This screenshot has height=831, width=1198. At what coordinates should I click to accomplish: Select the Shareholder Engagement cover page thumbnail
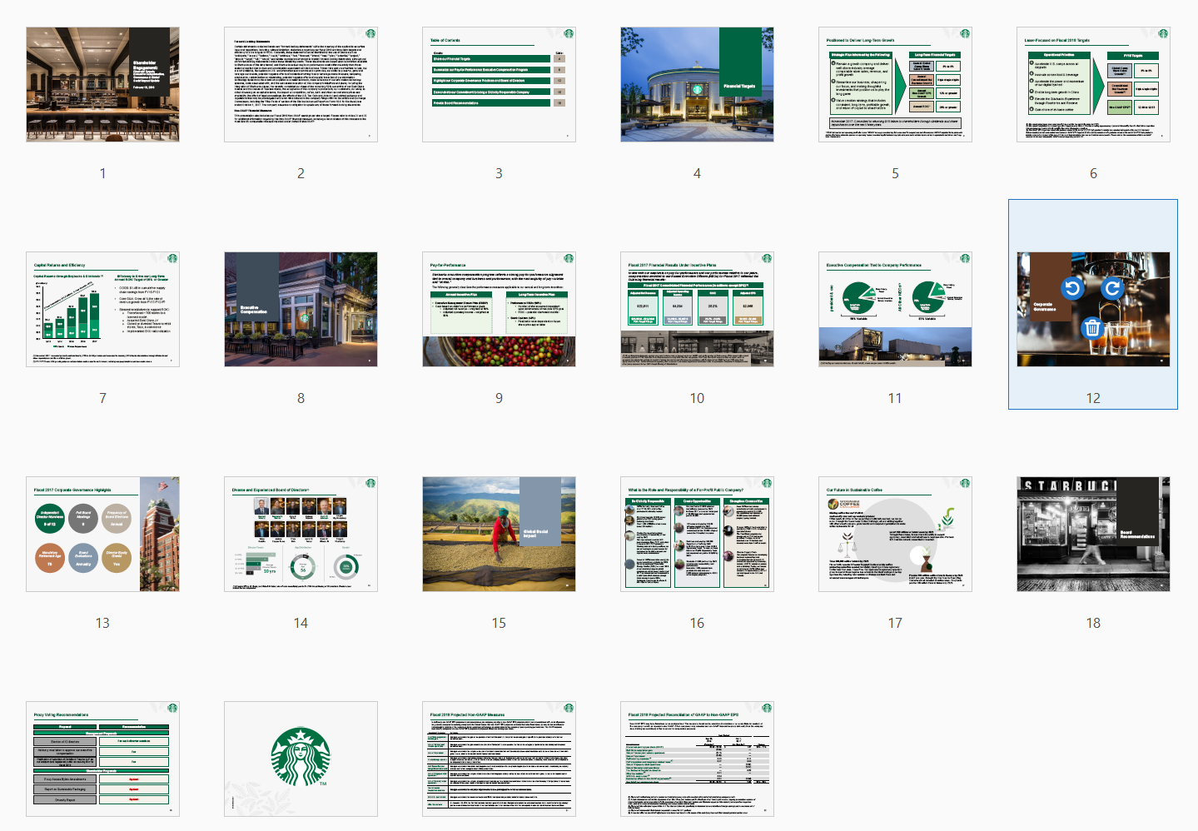102,84
